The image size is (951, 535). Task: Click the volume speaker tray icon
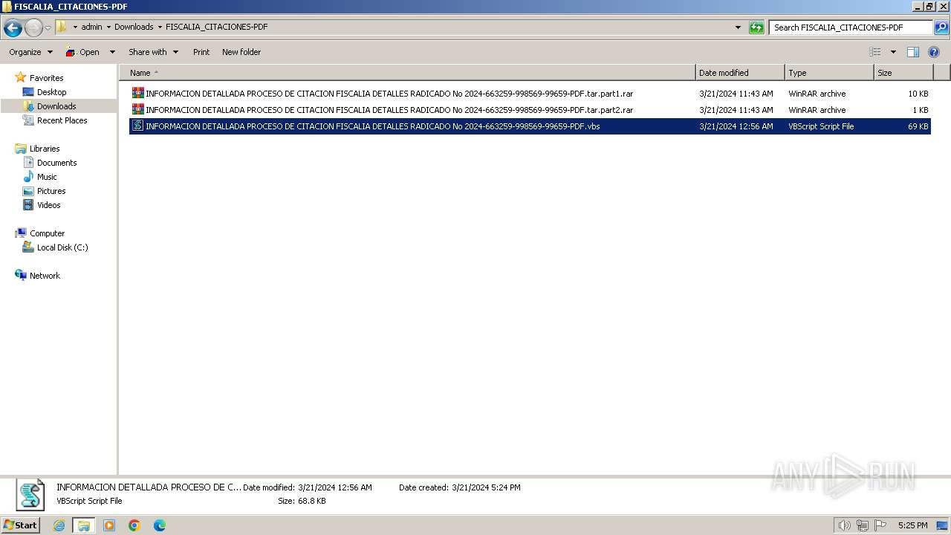(x=845, y=525)
